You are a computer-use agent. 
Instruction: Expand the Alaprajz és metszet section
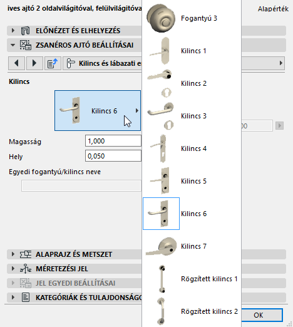click(x=13, y=254)
